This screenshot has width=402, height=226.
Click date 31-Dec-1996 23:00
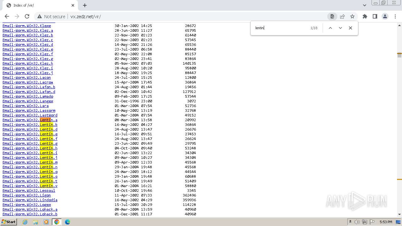tap(133, 101)
